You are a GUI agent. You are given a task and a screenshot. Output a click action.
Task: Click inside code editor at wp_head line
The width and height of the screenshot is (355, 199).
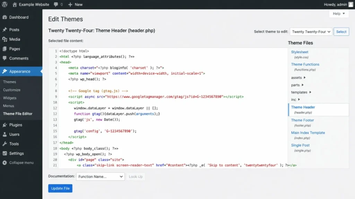coord(87,79)
